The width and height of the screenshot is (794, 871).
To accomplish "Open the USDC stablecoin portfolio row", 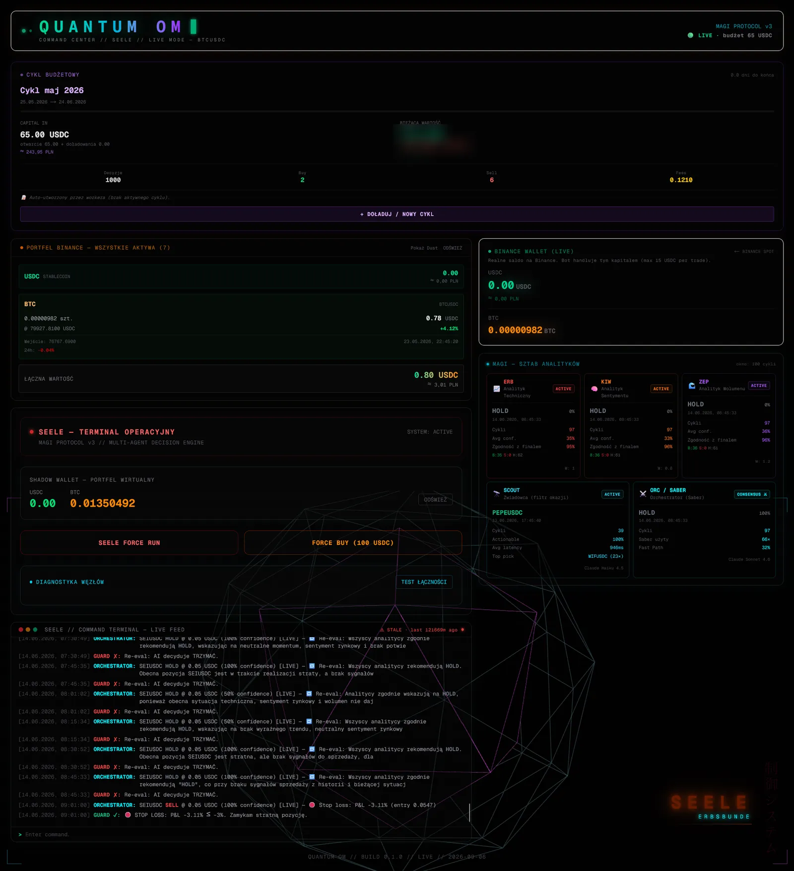I will tap(241, 276).
